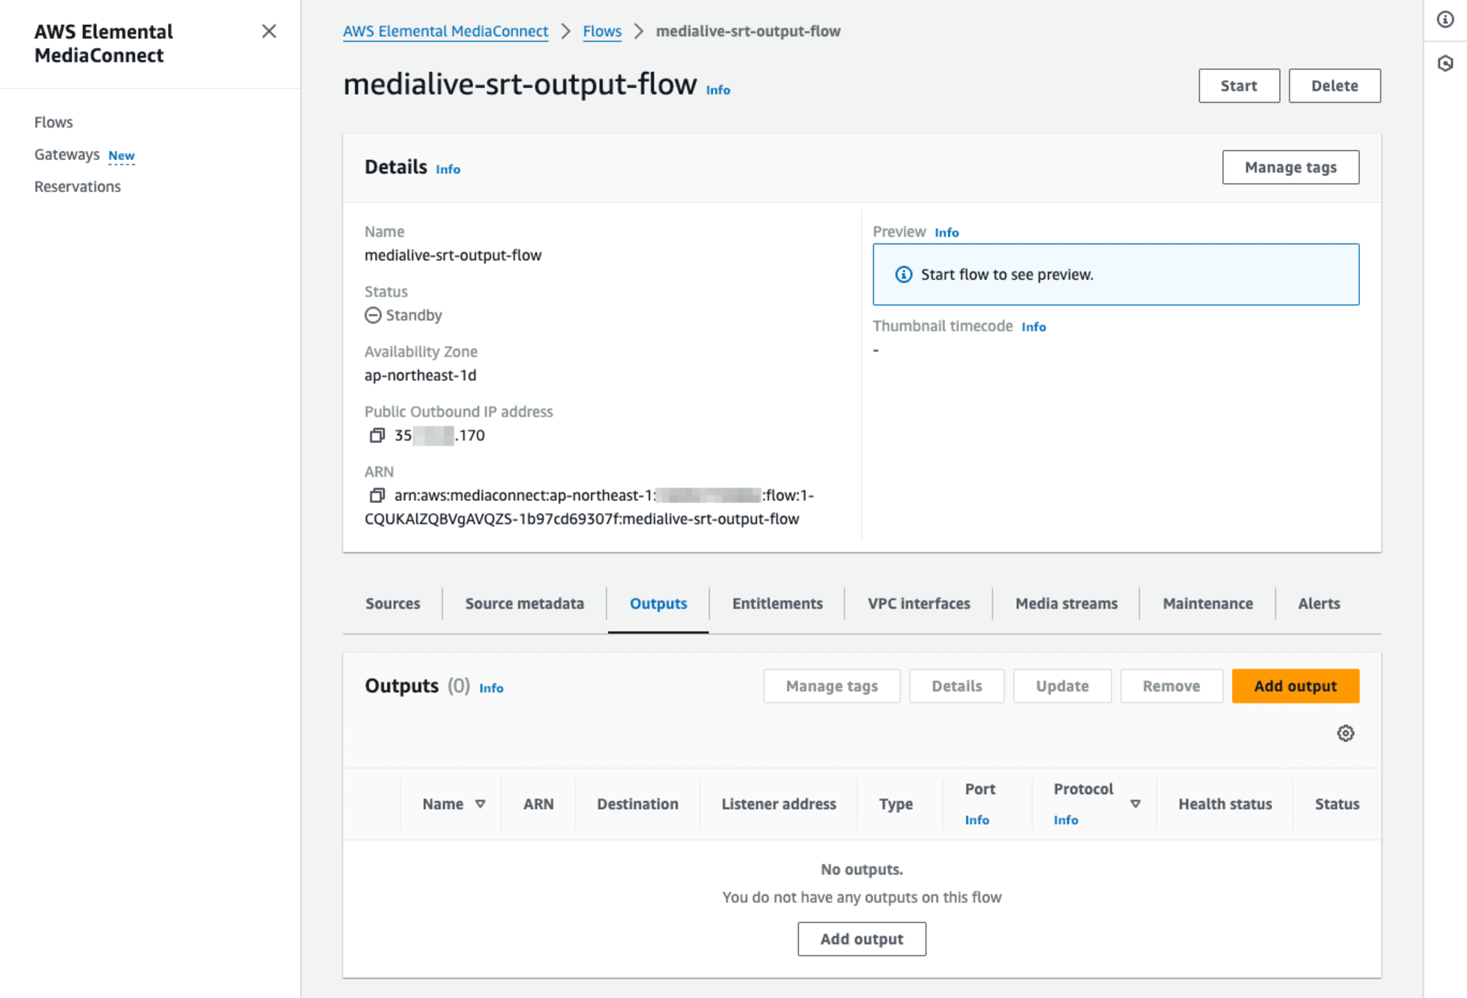Click the Destination column header
This screenshot has height=998, width=1467.
click(637, 804)
